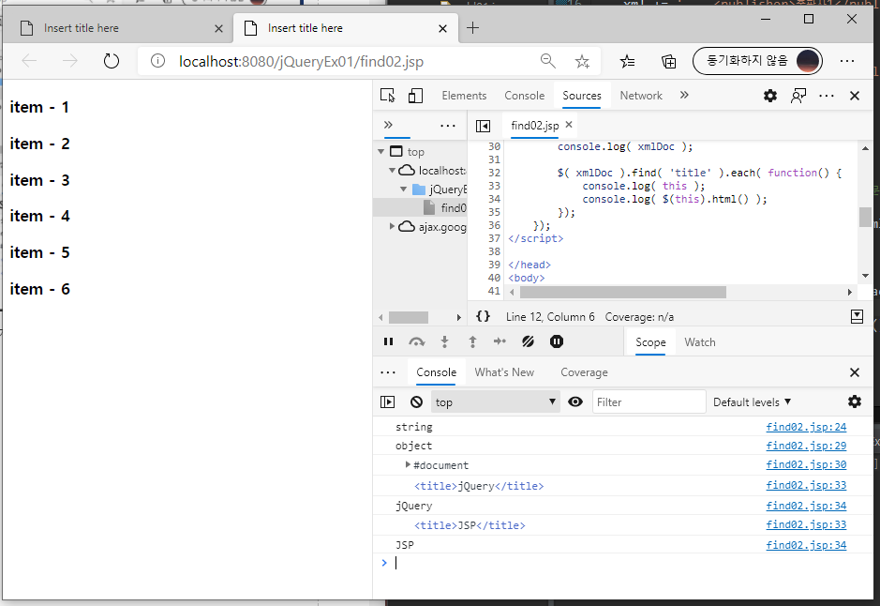This screenshot has width=880, height=606.
Task: Show more DevTools tabs chevron
Action: [x=684, y=95]
